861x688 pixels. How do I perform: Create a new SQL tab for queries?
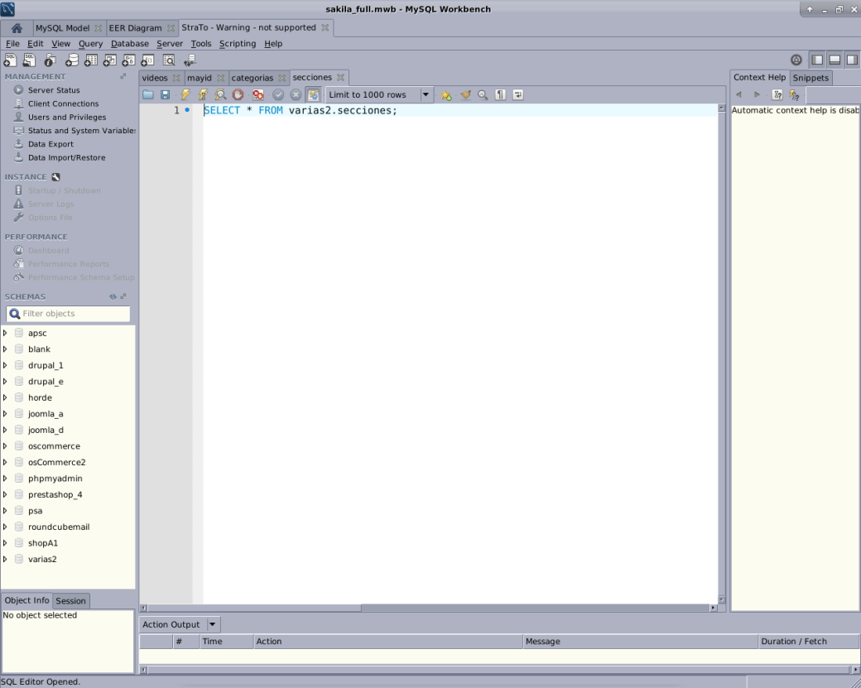[10, 60]
